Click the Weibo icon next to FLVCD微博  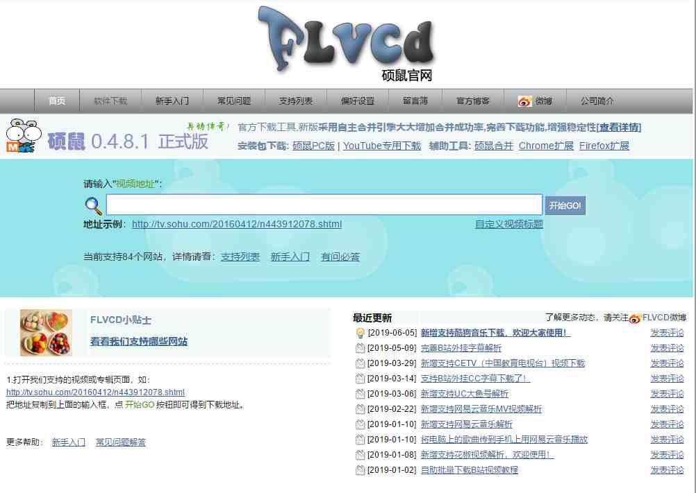[x=635, y=318]
